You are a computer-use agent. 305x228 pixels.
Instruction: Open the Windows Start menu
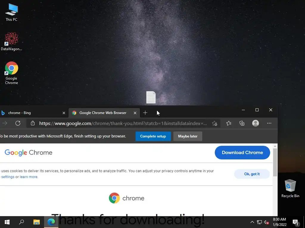[7, 222]
